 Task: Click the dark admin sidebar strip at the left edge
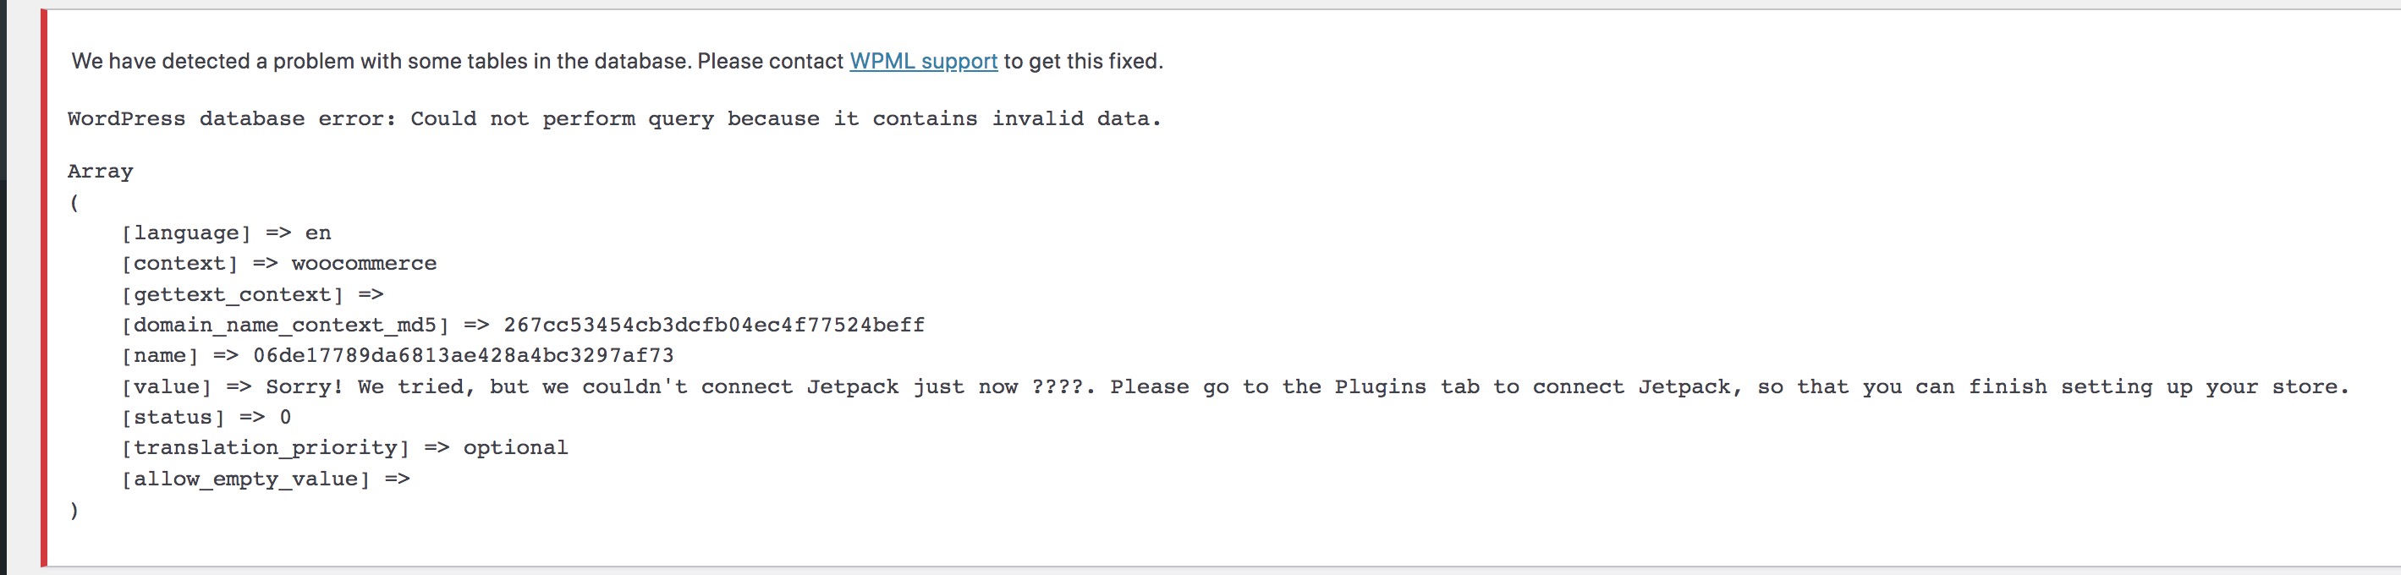3,287
